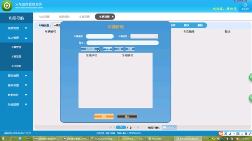Click the 票务管理 sidebar label
This screenshot has width=252, height=141.
(13, 76)
